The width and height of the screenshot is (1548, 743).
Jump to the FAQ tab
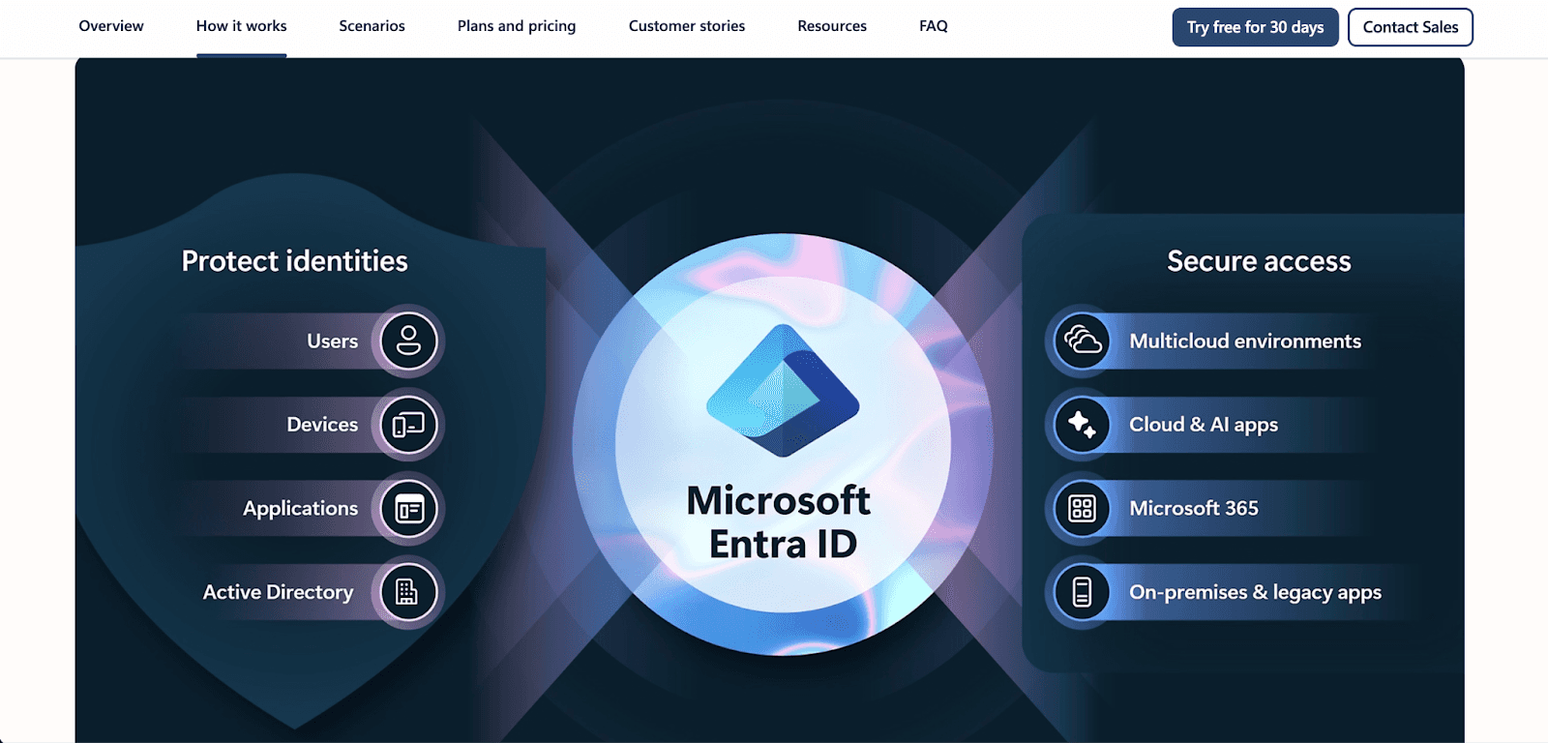[934, 26]
